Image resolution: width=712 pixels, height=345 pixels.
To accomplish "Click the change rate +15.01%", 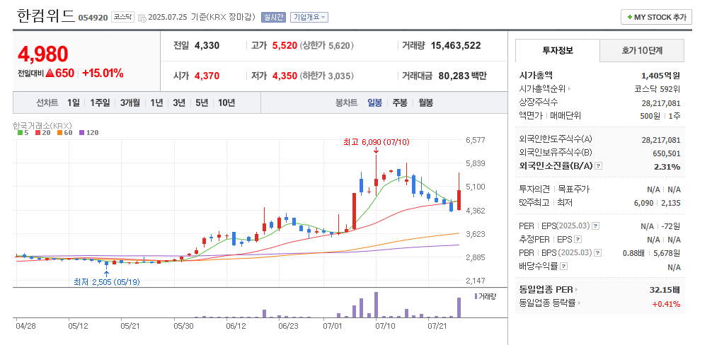I will [103, 73].
